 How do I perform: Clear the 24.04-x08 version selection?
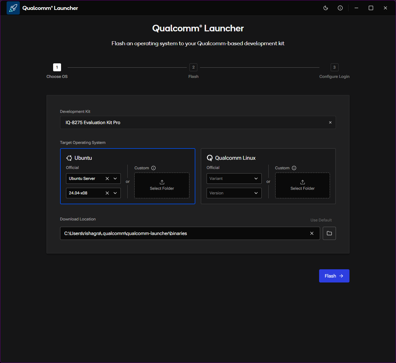pyautogui.click(x=107, y=193)
